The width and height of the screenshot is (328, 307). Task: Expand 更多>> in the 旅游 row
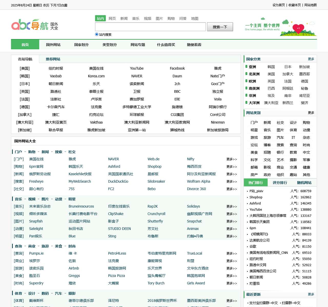pos(232,268)
